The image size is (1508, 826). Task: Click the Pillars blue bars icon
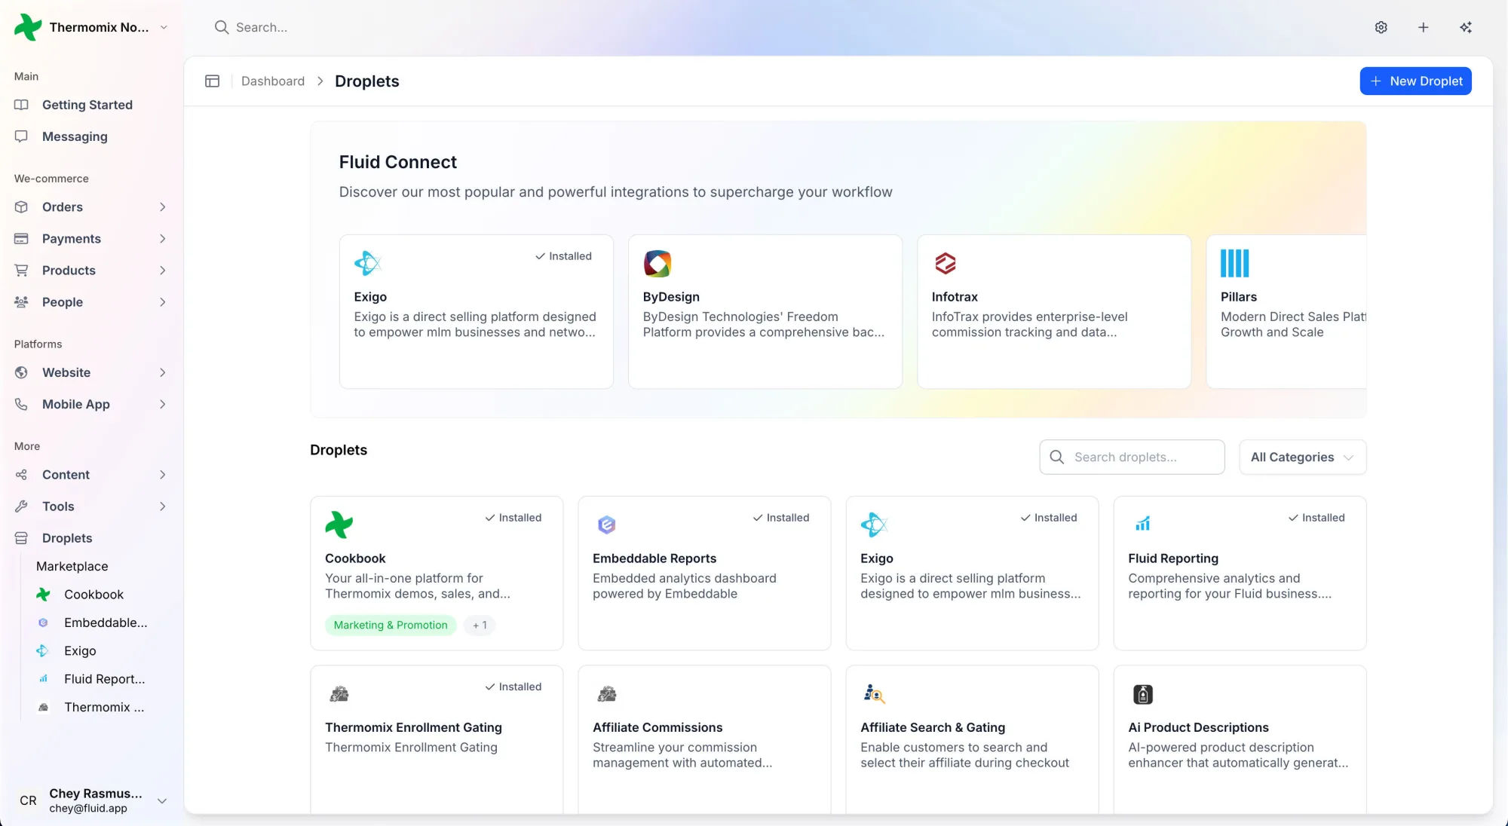pos(1234,263)
